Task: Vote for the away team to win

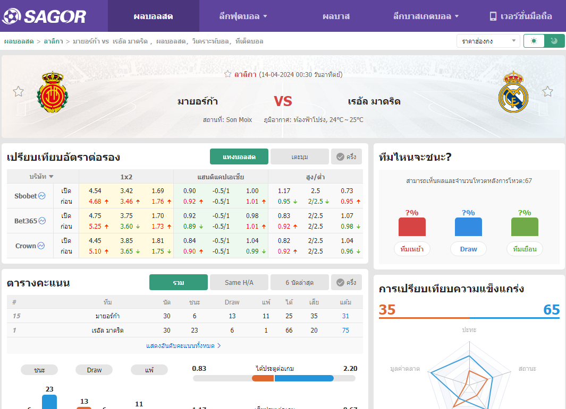Action: pos(525,249)
